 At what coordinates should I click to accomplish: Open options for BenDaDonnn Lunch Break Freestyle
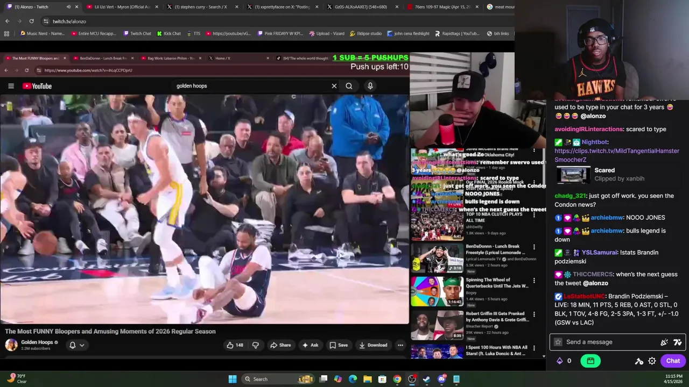click(x=534, y=247)
